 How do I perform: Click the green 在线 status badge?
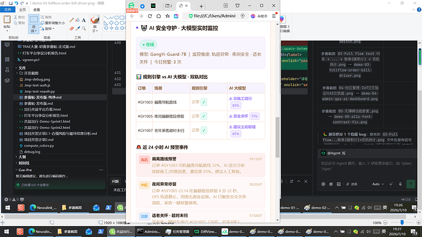(148, 45)
